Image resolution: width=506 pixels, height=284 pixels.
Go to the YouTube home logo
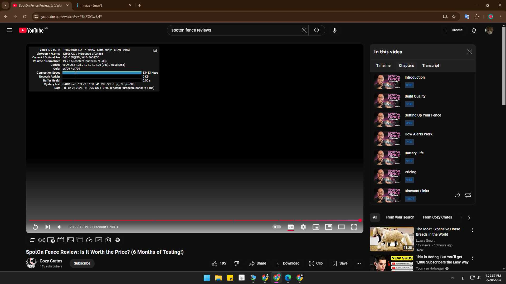[x=31, y=30]
